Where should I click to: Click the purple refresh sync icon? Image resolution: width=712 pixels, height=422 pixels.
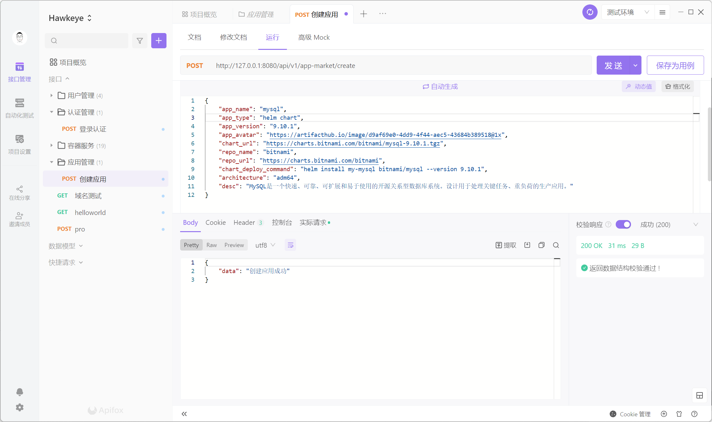pyautogui.click(x=590, y=12)
